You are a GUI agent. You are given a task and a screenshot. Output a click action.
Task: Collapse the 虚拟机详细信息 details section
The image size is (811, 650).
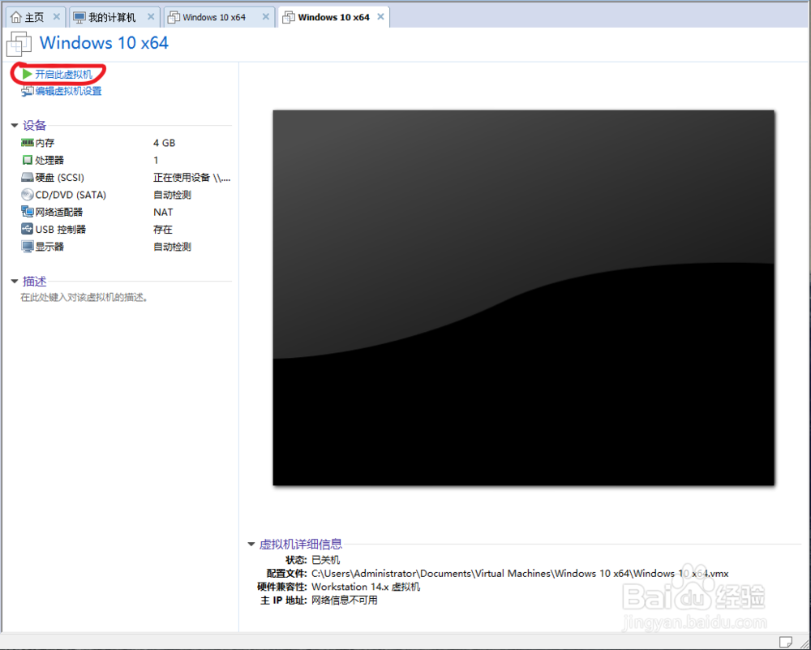[251, 544]
